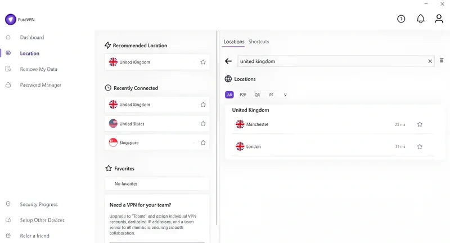Select the P2P filter chip
450x243 pixels.
(x=243, y=94)
